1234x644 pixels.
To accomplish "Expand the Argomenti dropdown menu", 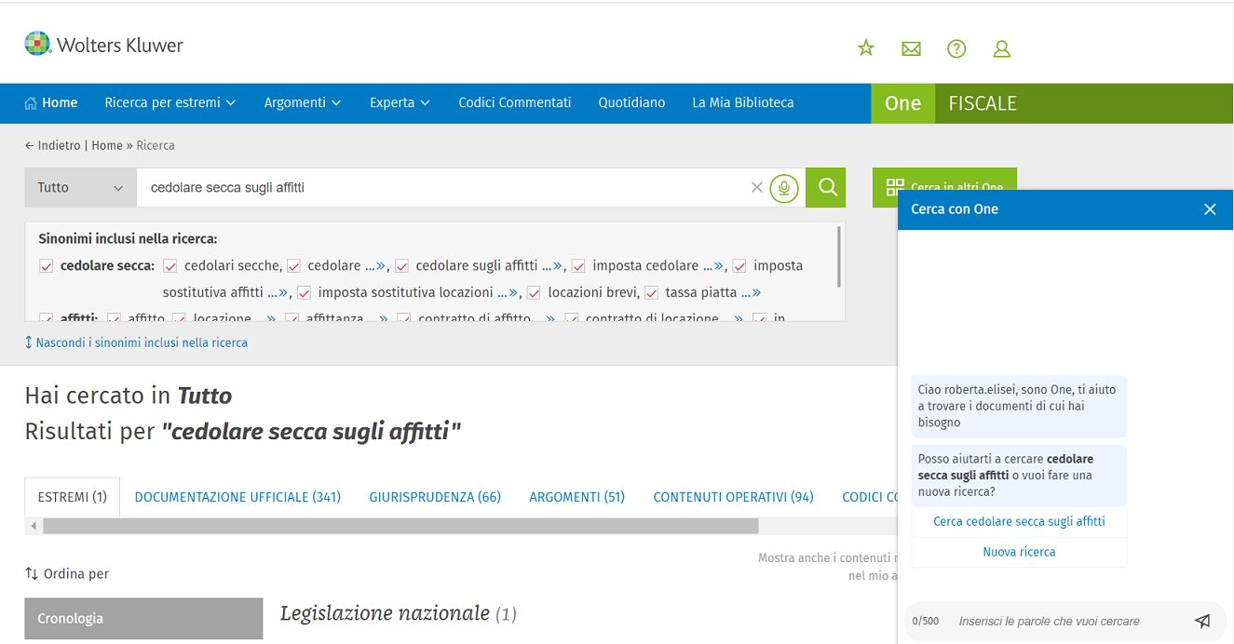I will tap(302, 103).
